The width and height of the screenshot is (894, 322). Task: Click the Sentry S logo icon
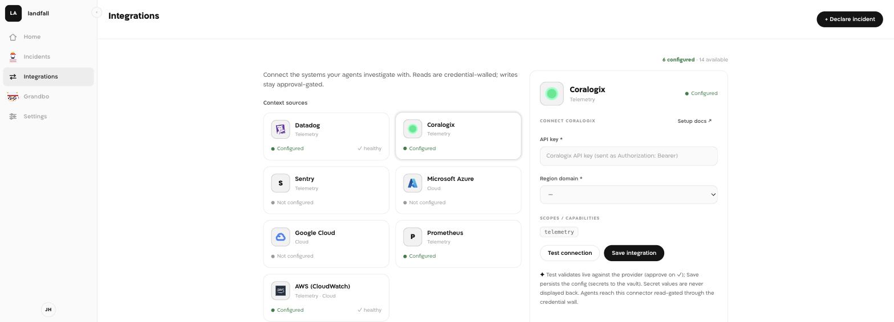click(281, 183)
